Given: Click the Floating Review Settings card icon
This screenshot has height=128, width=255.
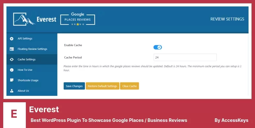Looking at the screenshot, I should coord(12,49).
